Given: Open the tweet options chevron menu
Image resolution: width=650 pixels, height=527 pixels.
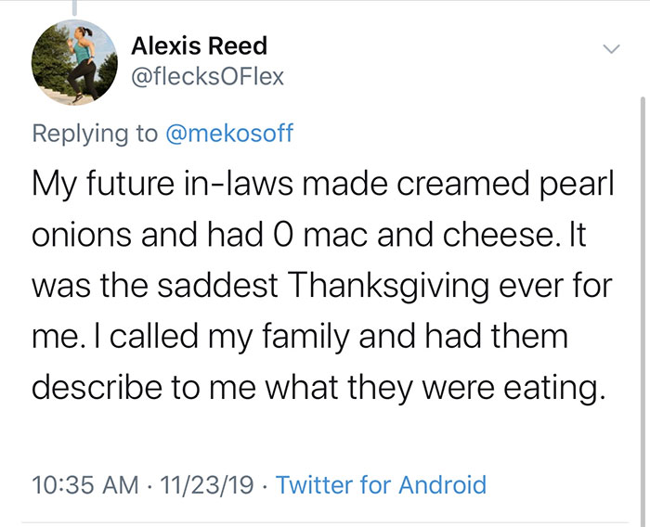Looking at the screenshot, I should (609, 46).
